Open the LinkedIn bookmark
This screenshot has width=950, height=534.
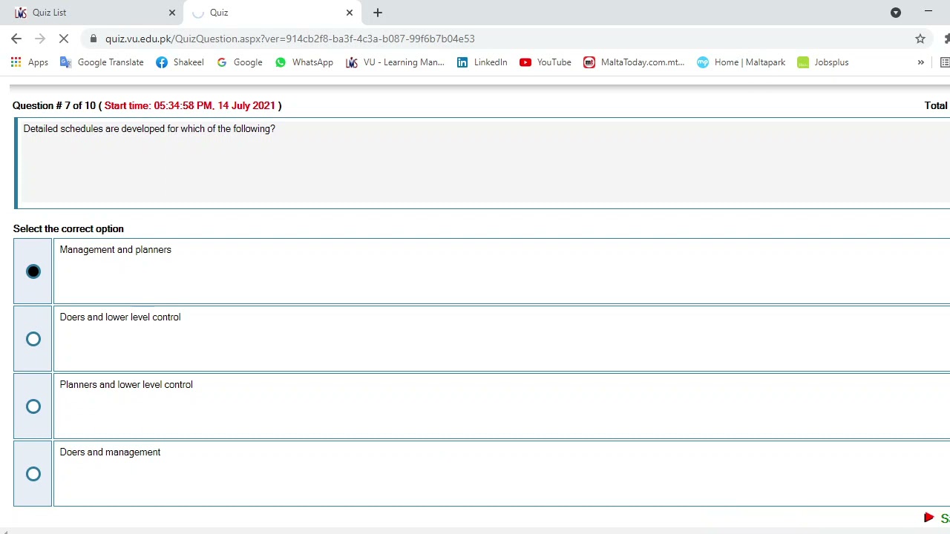click(482, 62)
